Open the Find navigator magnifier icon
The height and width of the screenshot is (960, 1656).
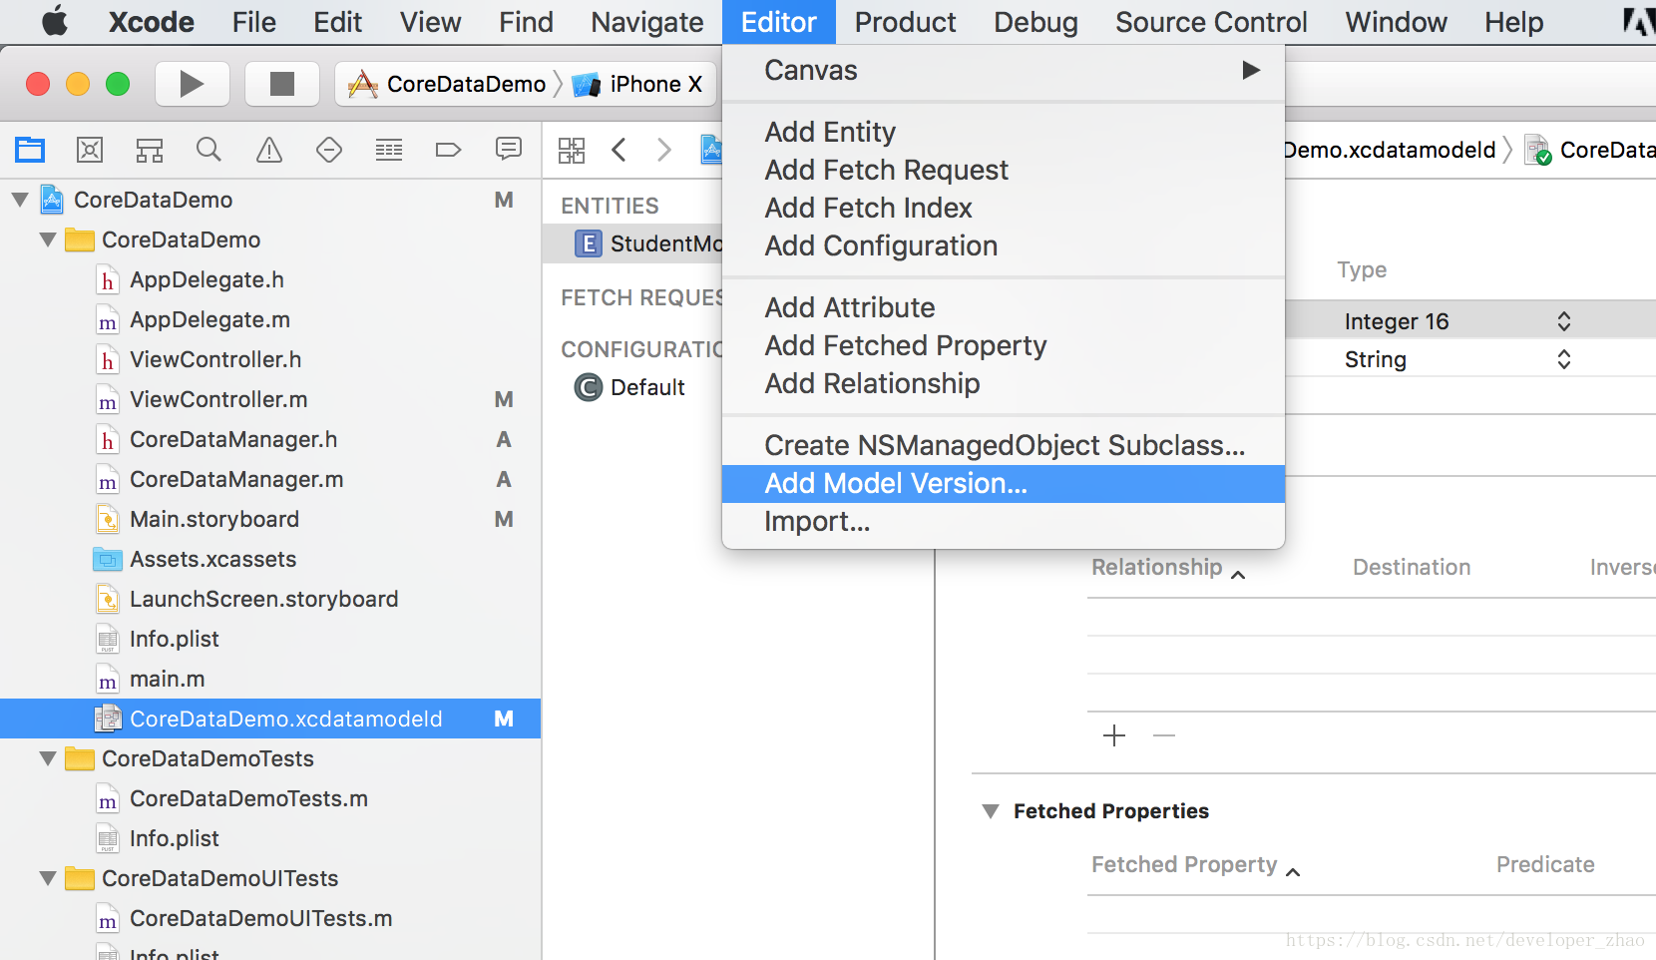(208, 150)
